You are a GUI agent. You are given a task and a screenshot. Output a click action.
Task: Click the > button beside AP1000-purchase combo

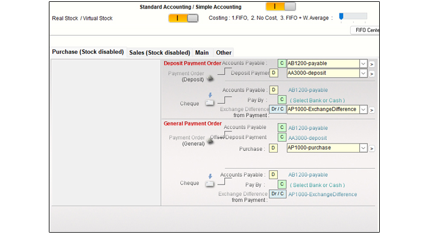click(x=372, y=148)
